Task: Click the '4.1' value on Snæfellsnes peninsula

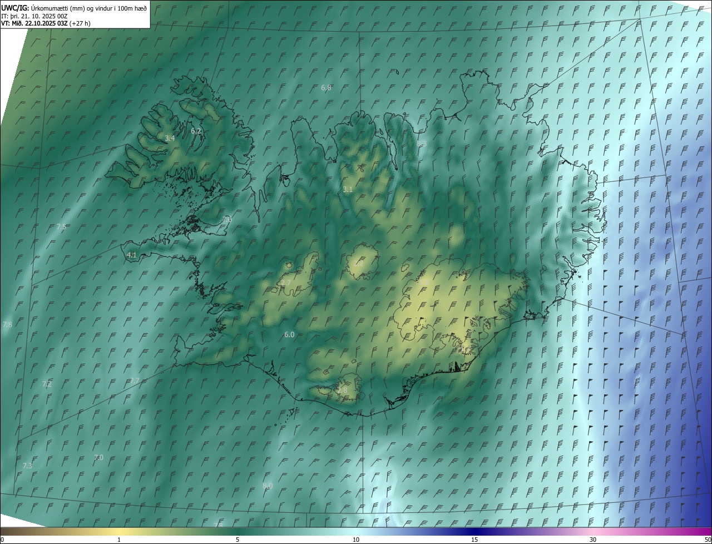Action: [132, 255]
